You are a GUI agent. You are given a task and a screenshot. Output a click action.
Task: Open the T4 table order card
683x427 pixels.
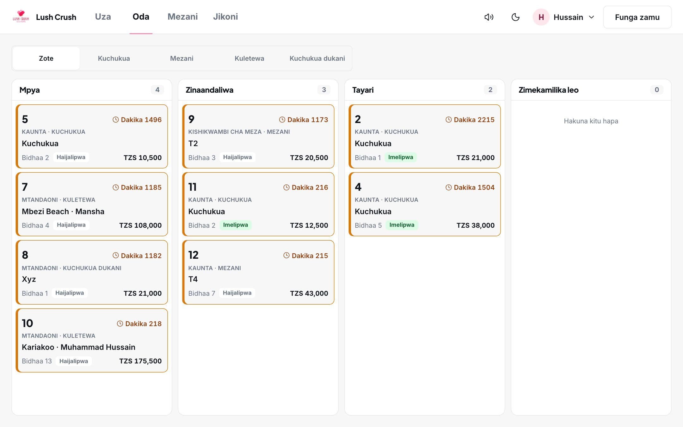pos(258,272)
